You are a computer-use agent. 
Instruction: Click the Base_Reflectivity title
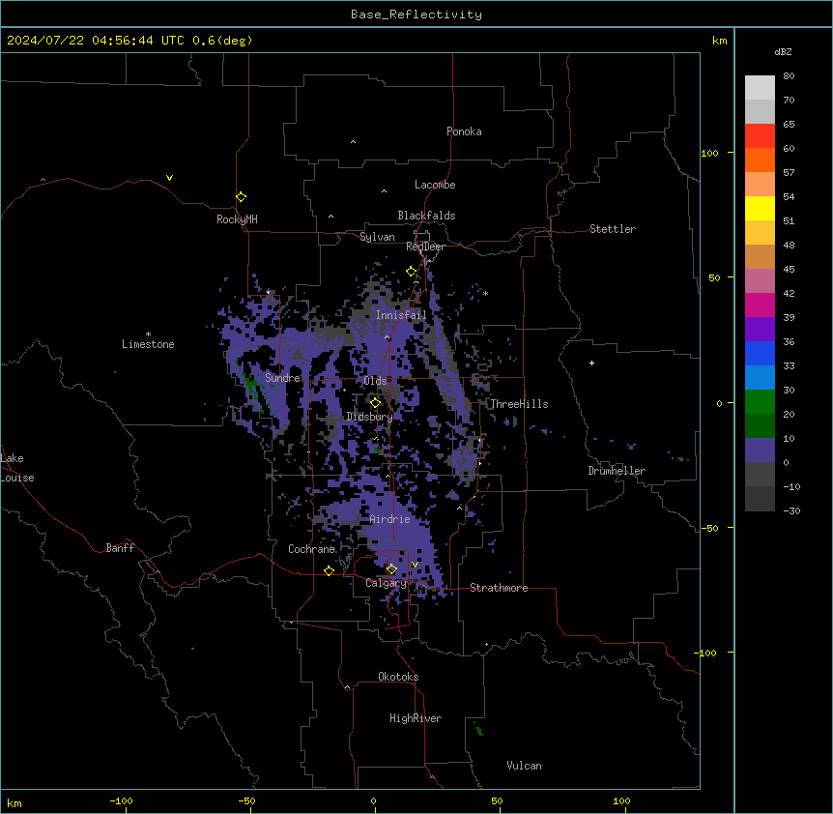(416, 15)
